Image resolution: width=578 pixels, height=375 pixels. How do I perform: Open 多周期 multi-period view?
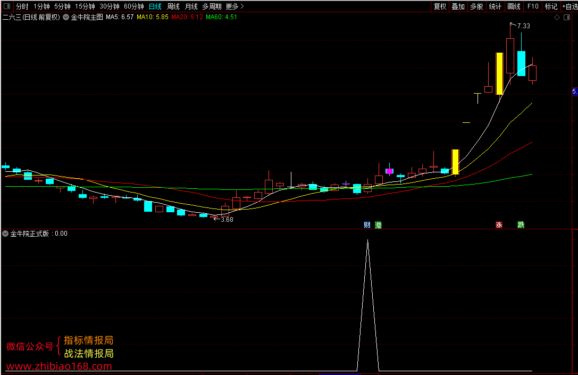(212, 6)
